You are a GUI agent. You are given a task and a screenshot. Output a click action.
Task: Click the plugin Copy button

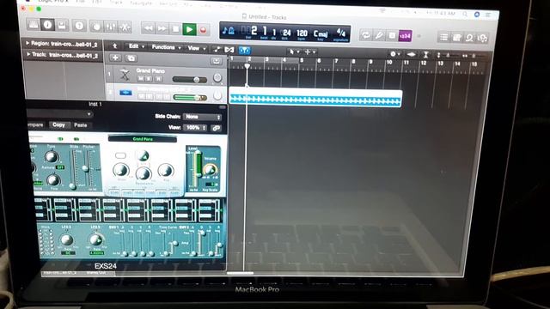point(58,124)
